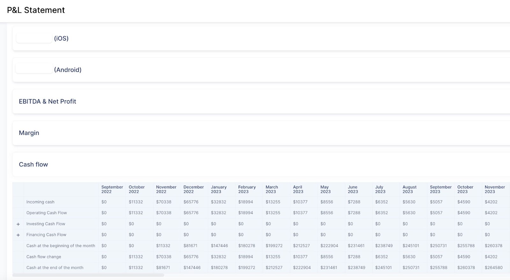Click the Cash flow change row label
The width and height of the screenshot is (510, 280).
[44, 257]
